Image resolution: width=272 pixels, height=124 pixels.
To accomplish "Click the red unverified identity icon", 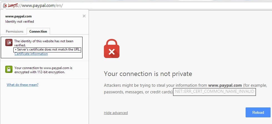I will (x=9, y=43).
